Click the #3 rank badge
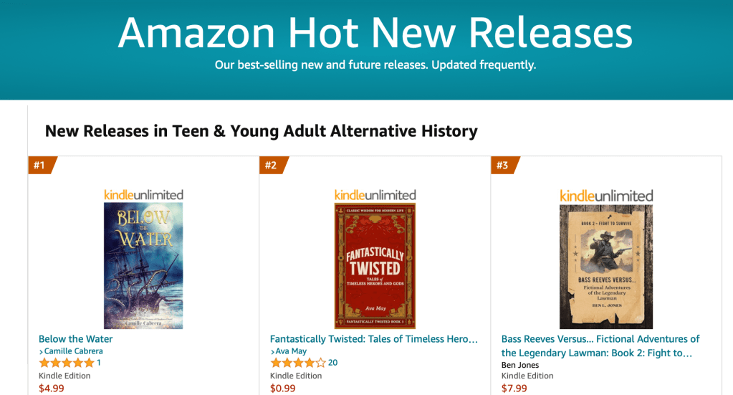The image size is (733, 395). 503,166
